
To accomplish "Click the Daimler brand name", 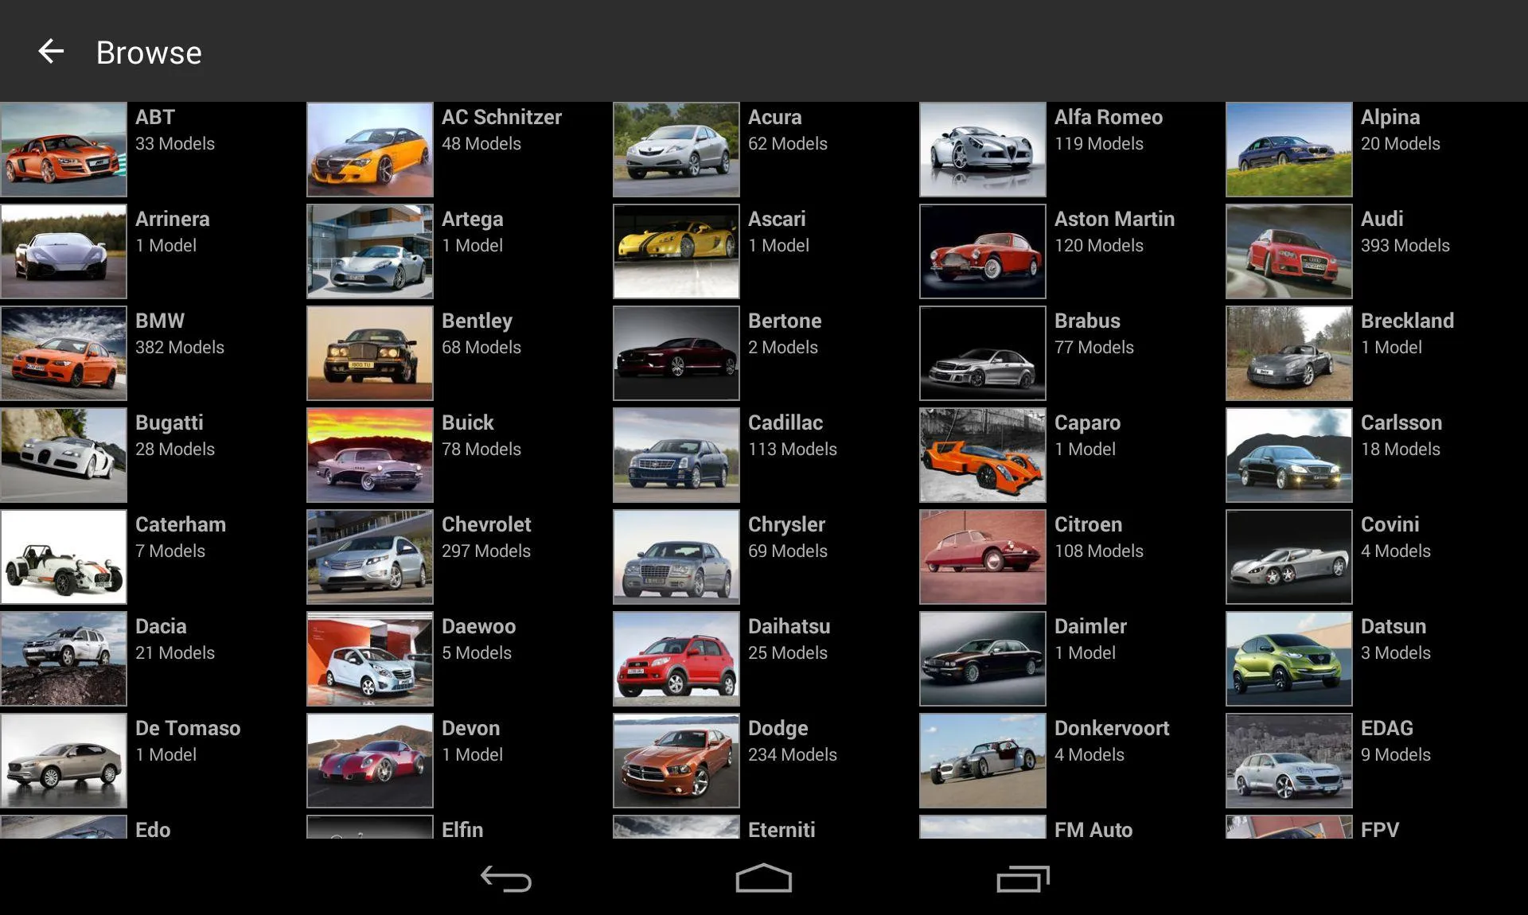I will pyautogui.click(x=1090, y=626).
